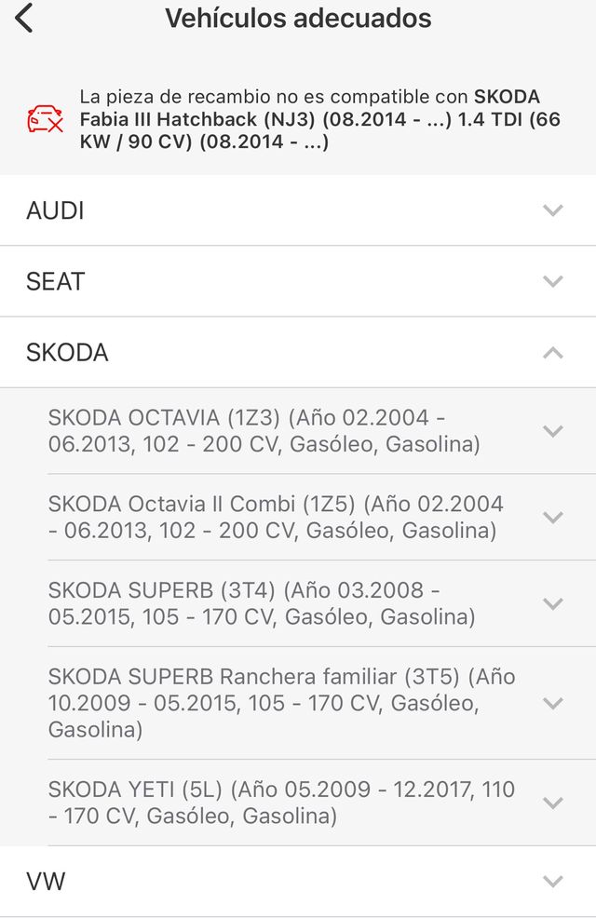Image resolution: width=596 pixels, height=918 pixels.
Task: Select the VW brand row
Action: [46, 881]
